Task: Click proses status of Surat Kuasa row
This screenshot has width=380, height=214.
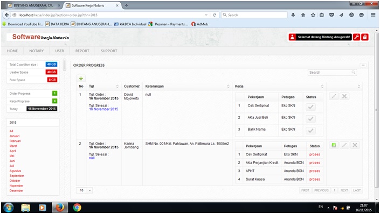Action: (x=315, y=180)
